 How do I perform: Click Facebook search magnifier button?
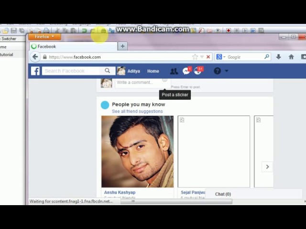pos(107,71)
